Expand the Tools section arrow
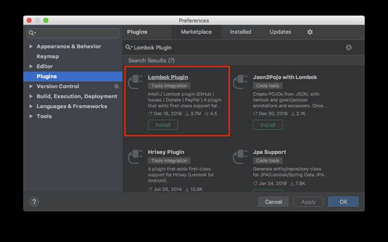This screenshot has height=242, width=388. coord(31,116)
